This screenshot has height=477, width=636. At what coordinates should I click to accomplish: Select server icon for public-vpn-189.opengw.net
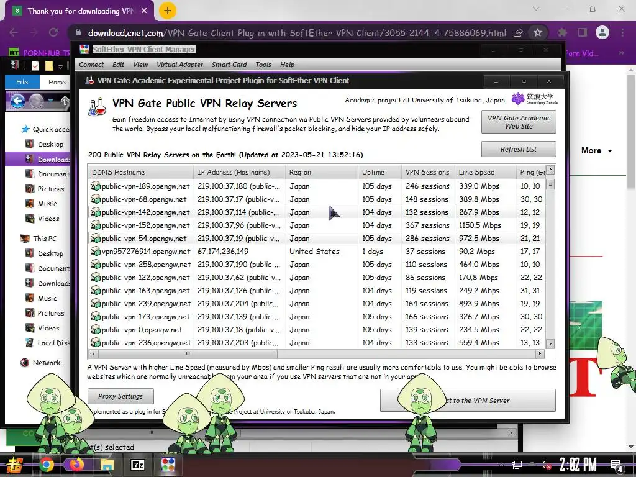(x=95, y=186)
